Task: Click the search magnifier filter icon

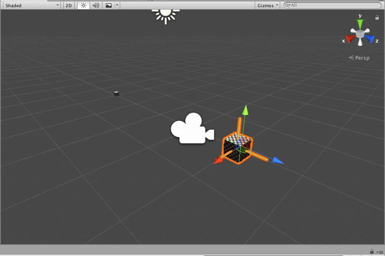Action: pyautogui.click(x=288, y=5)
